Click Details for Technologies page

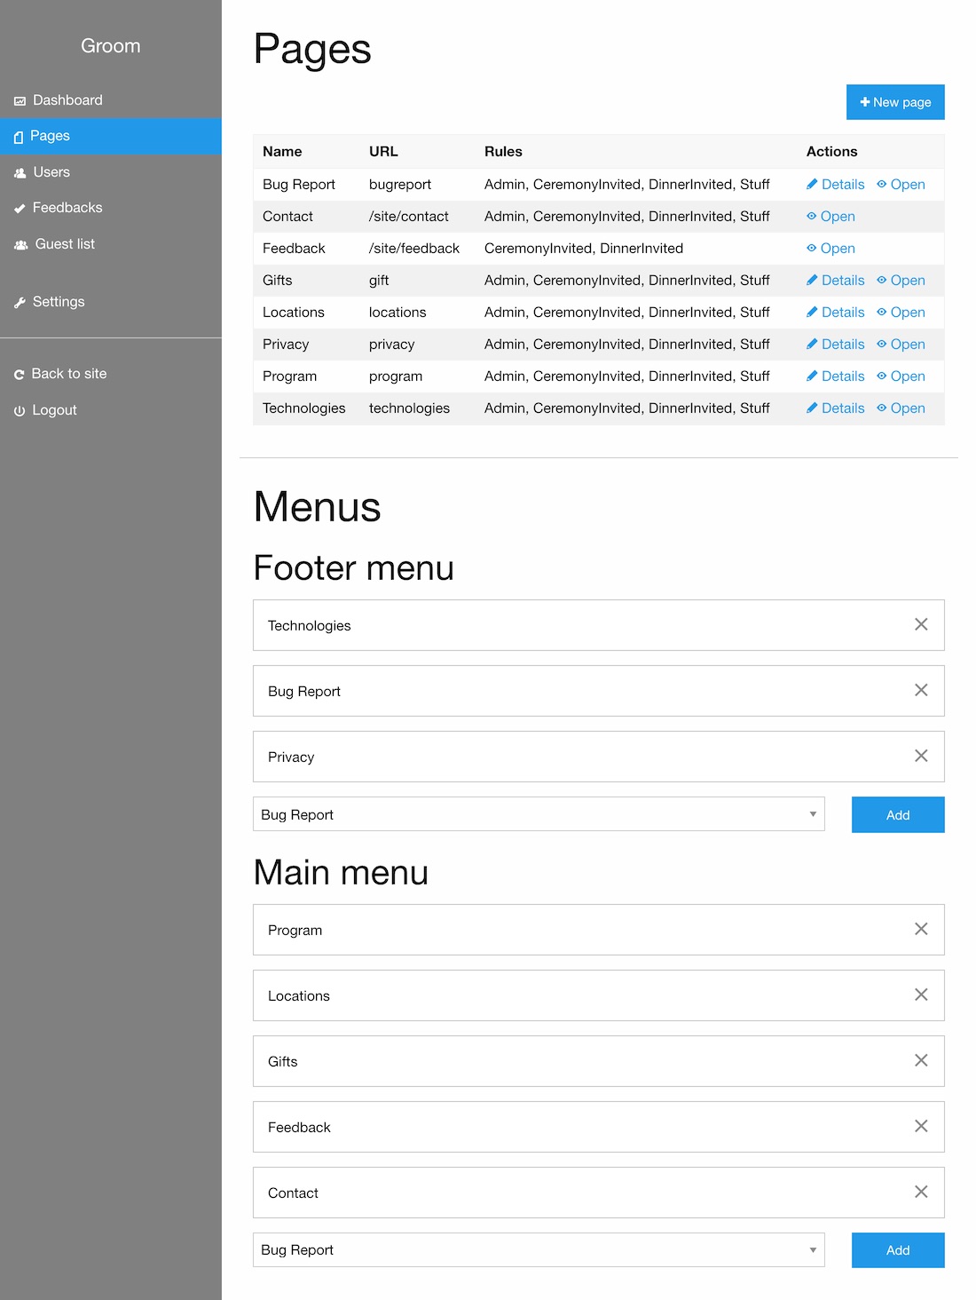coord(835,408)
